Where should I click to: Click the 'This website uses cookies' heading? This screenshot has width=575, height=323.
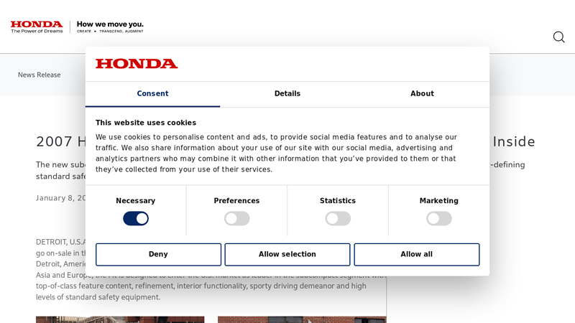coord(146,123)
